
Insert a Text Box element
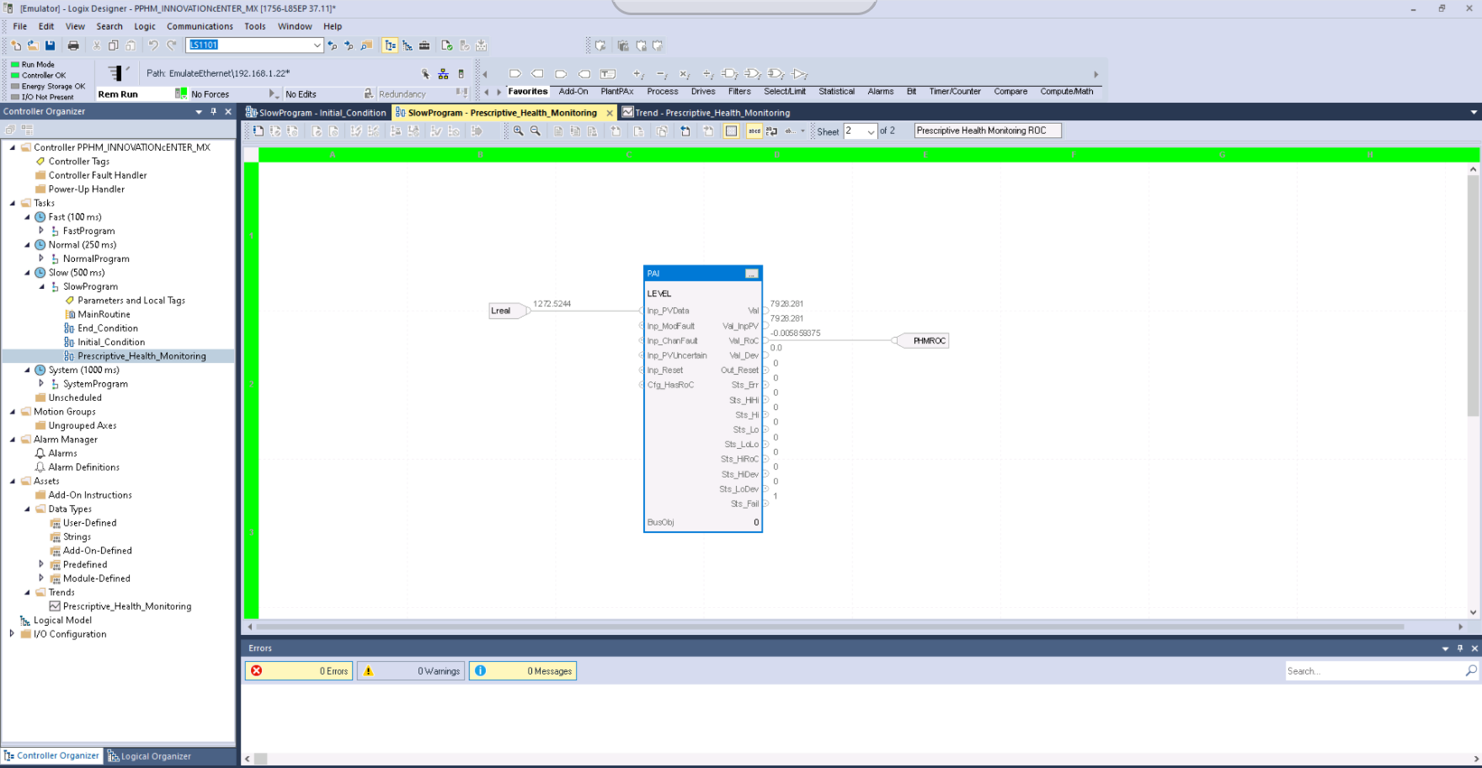tap(608, 74)
